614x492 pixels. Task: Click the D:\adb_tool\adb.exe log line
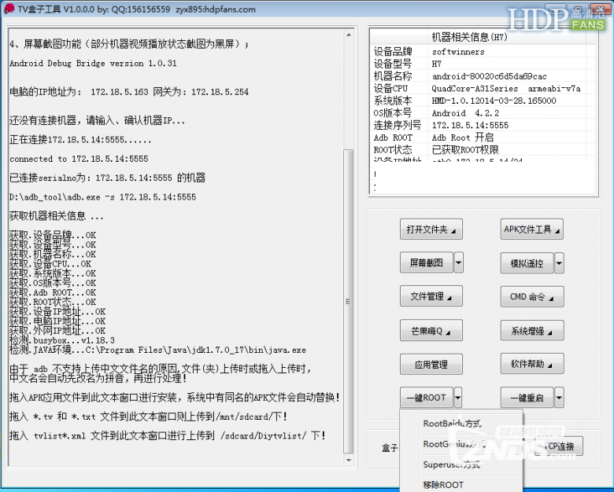click(102, 197)
